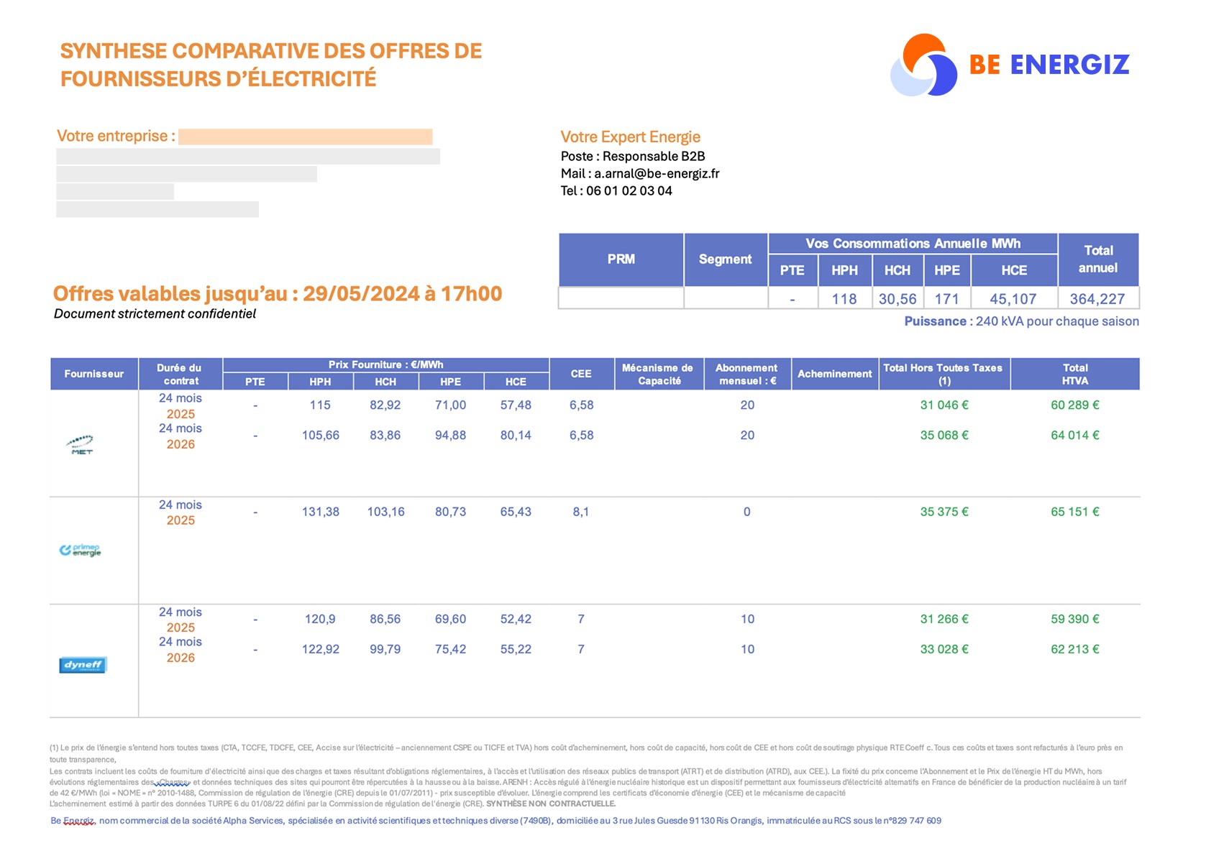Viewport: 1206px width, 851px height.
Task: Select Dyneff 2025 HPH price 120,9
Action: [320, 619]
